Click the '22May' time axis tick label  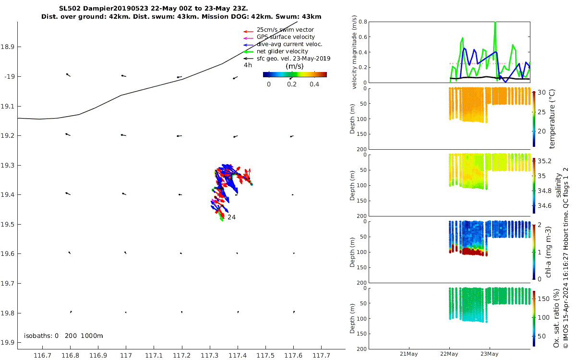point(450,354)
